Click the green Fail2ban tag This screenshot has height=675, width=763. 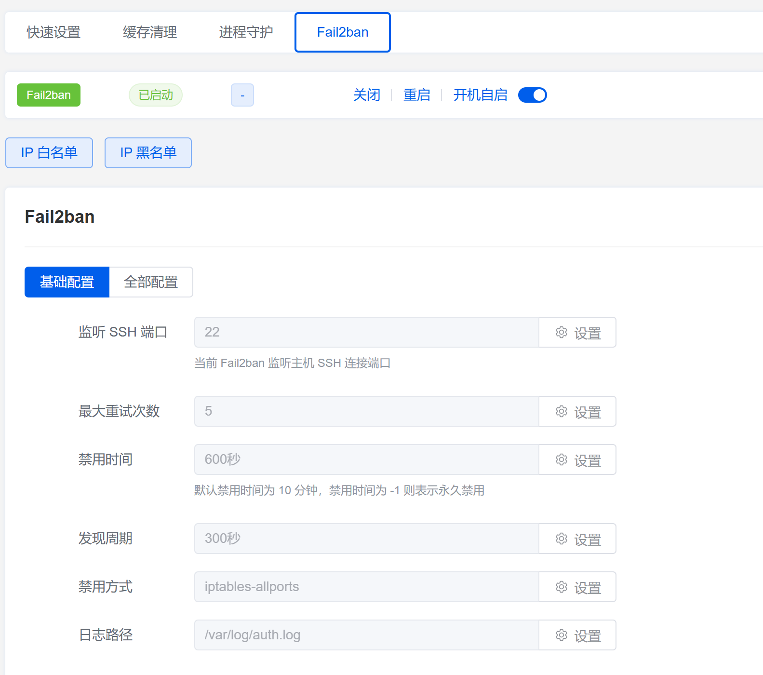(49, 95)
